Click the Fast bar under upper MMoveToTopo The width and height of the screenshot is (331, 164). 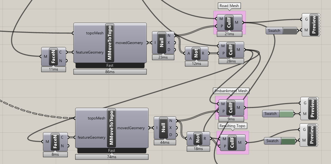click(110, 65)
